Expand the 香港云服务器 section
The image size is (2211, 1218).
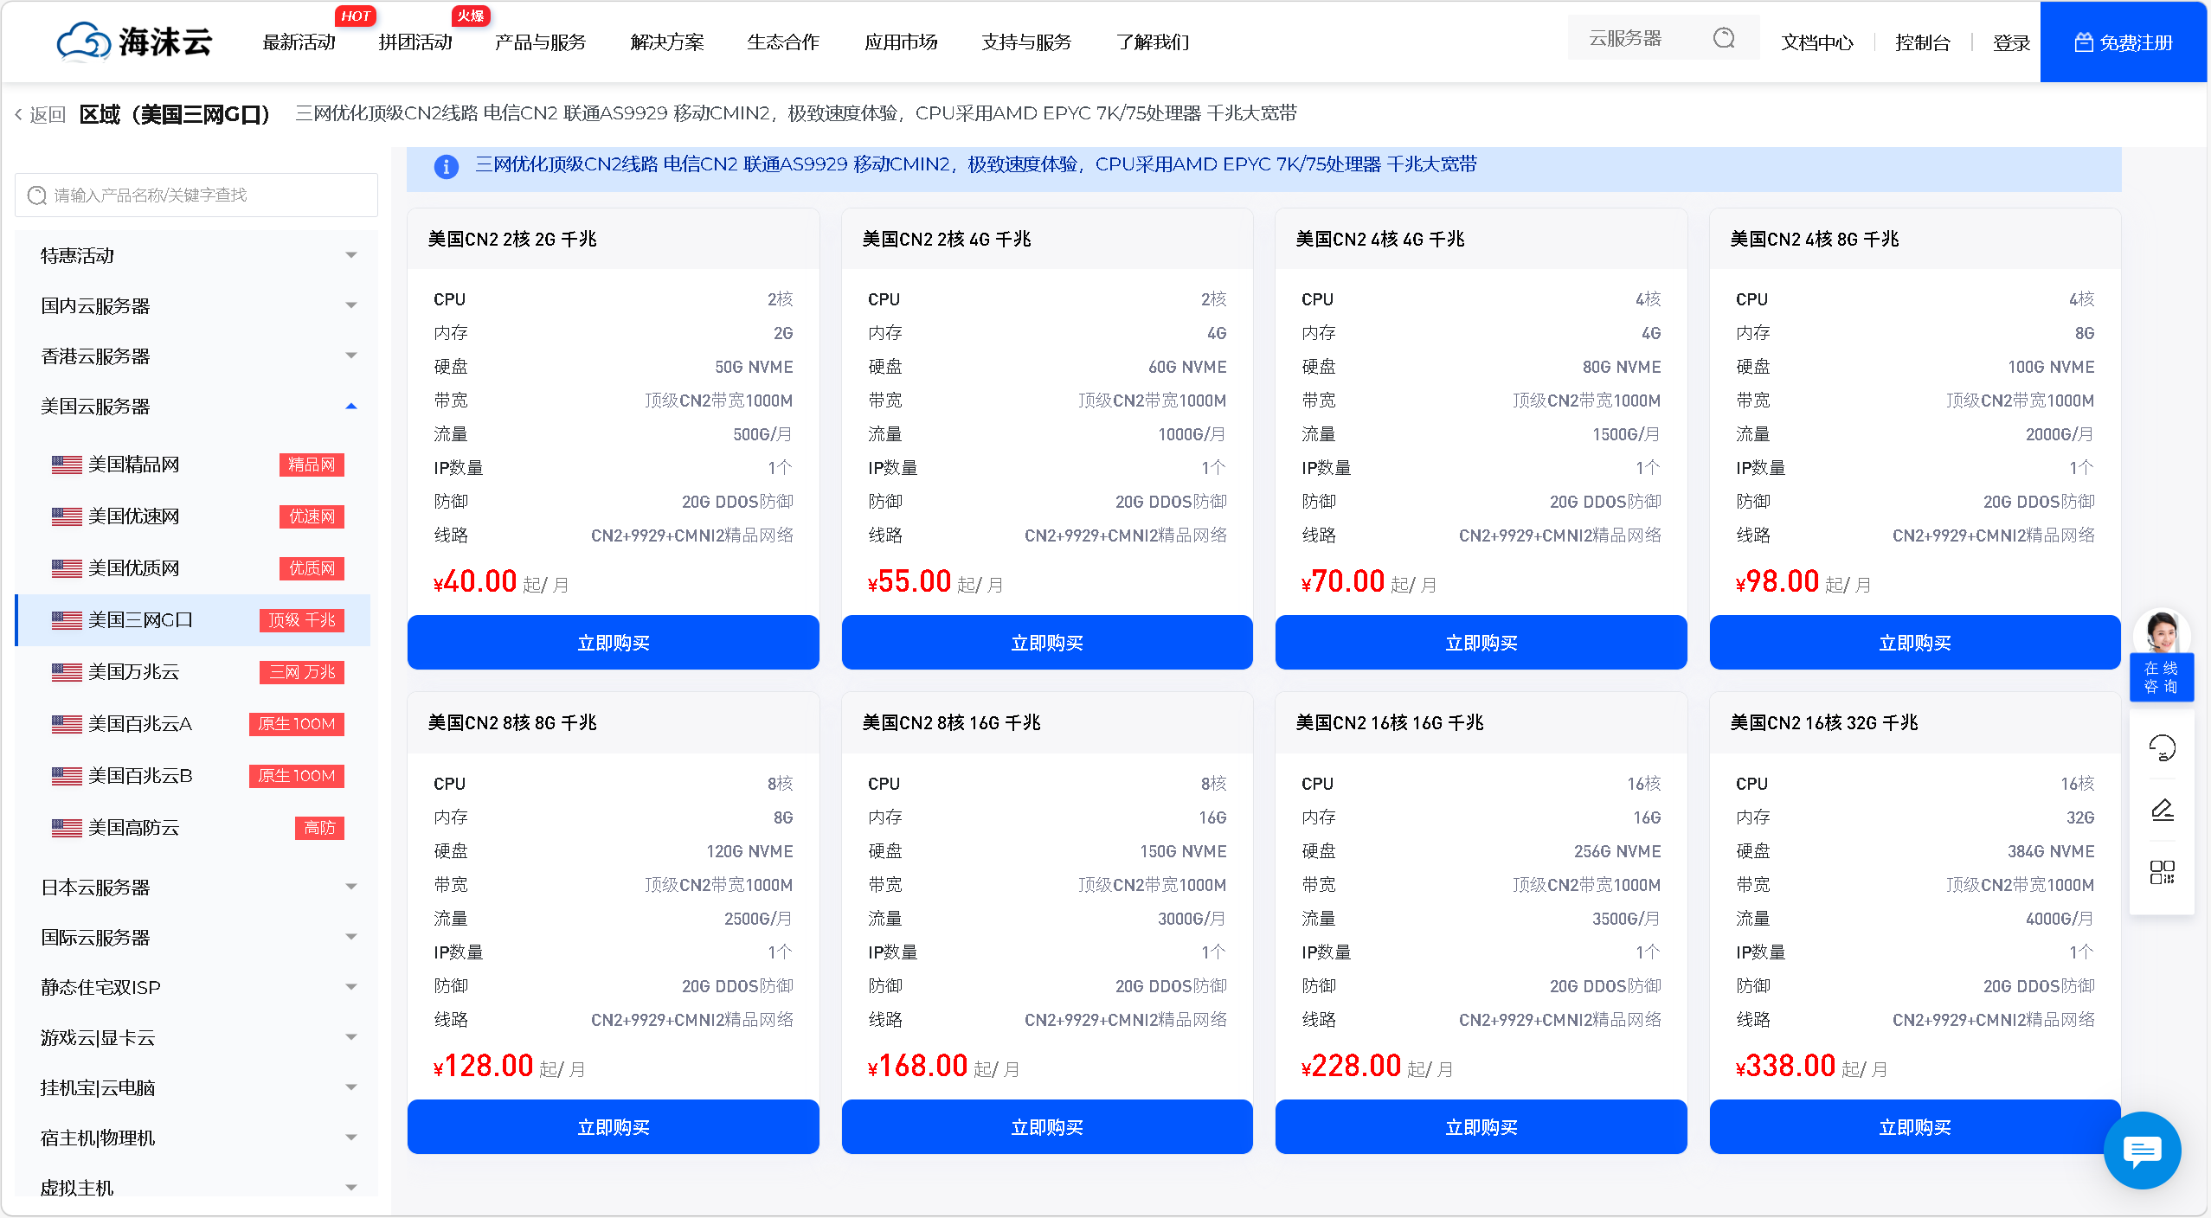196,356
